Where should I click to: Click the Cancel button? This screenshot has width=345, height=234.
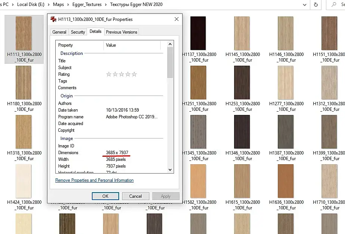coord(136,196)
